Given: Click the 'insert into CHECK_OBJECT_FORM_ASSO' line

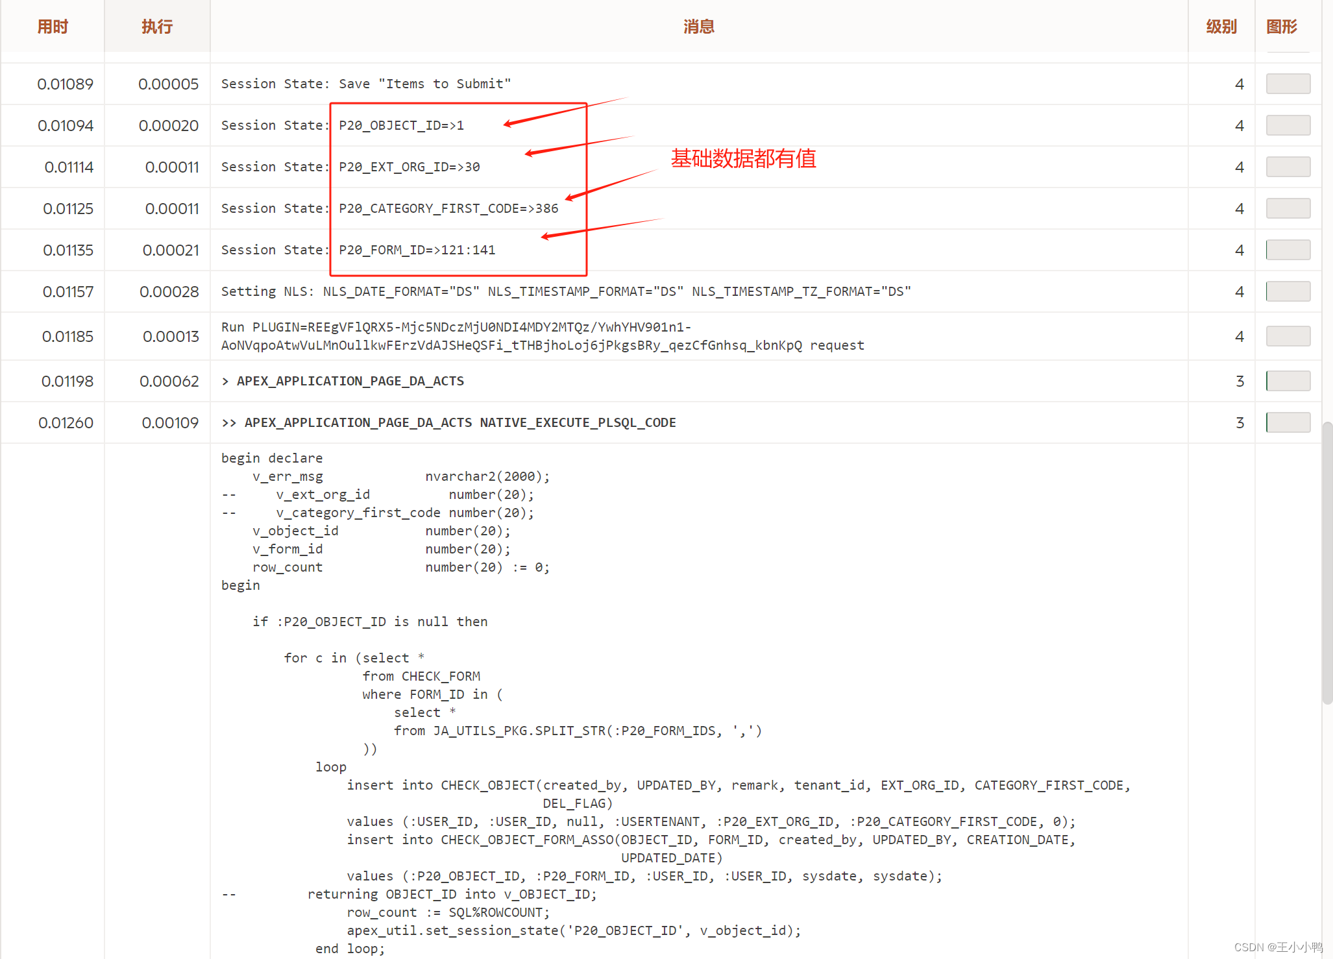Looking at the screenshot, I should pos(711,840).
